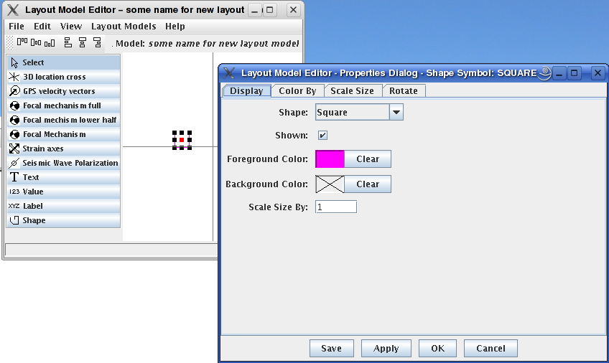The height and width of the screenshot is (363, 609).
Task: Switch to the Color By tab
Action: coord(297,91)
